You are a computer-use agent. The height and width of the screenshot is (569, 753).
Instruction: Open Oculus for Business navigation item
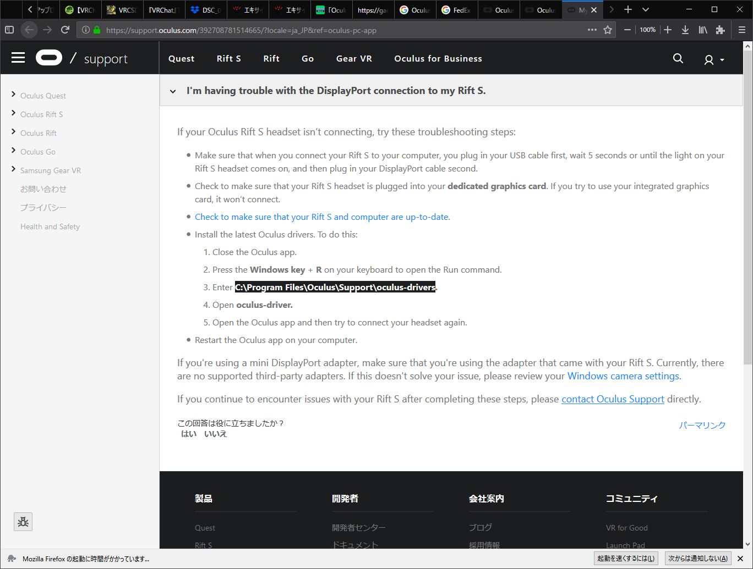(438, 58)
